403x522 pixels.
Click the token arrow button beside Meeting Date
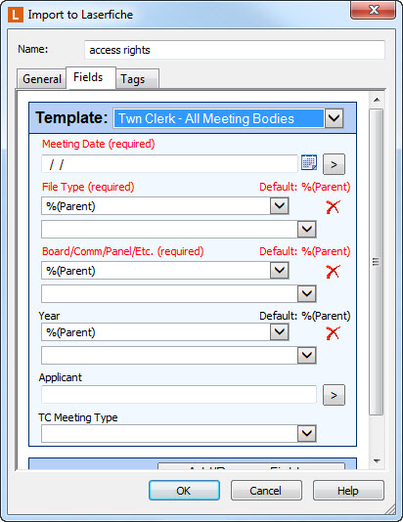pyautogui.click(x=334, y=164)
